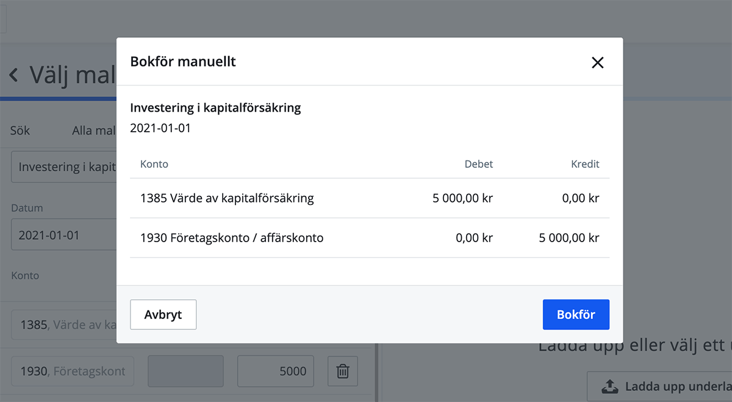The height and width of the screenshot is (402, 732).
Task: Cancel the dialog with the Avbryt button
Action: 163,314
